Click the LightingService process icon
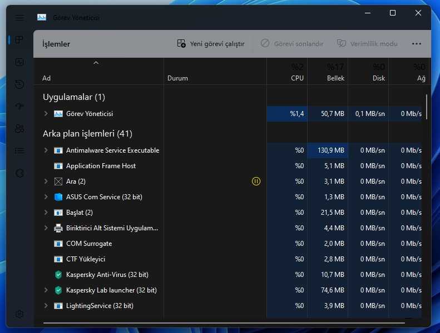 pyautogui.click(x=58, y=306)
